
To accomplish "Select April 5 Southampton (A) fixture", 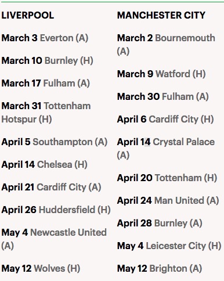I will coord(55,142).
